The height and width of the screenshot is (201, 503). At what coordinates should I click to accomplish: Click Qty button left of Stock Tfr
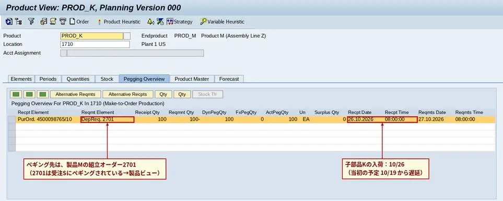click(182, 94)
